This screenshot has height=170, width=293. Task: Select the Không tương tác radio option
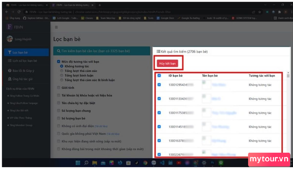click(x=62, y=66)
